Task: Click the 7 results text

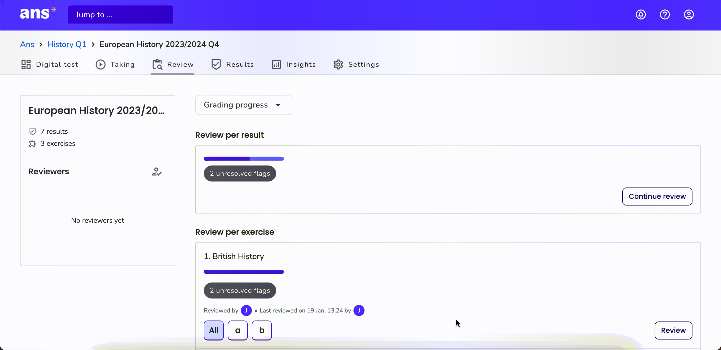Action: point(54,131)
